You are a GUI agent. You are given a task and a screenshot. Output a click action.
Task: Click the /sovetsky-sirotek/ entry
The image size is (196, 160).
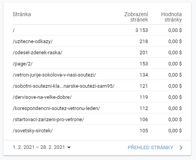coord(97,130)
